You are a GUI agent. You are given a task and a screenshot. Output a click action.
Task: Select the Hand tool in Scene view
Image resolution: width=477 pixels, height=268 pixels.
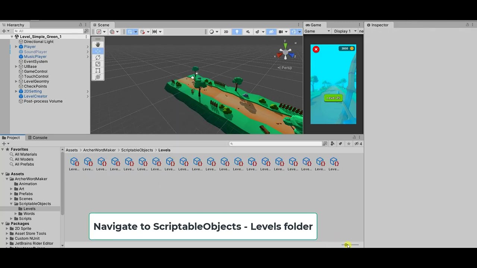pos(98,44)
